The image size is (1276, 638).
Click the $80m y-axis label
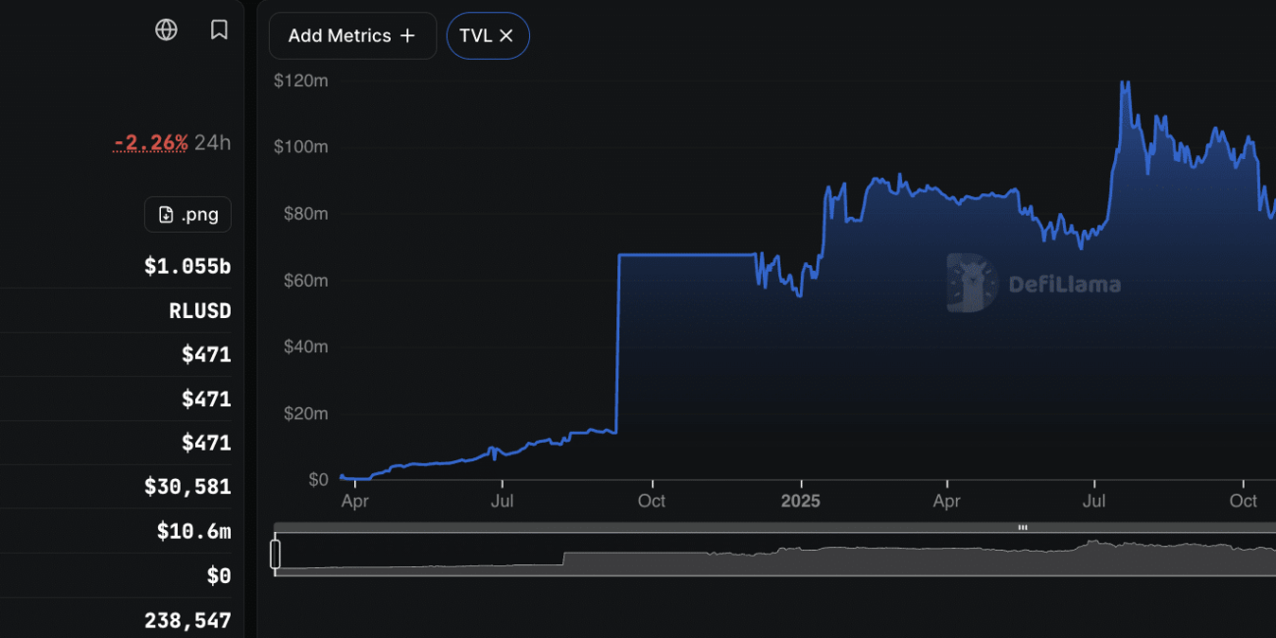coord(304,214)
